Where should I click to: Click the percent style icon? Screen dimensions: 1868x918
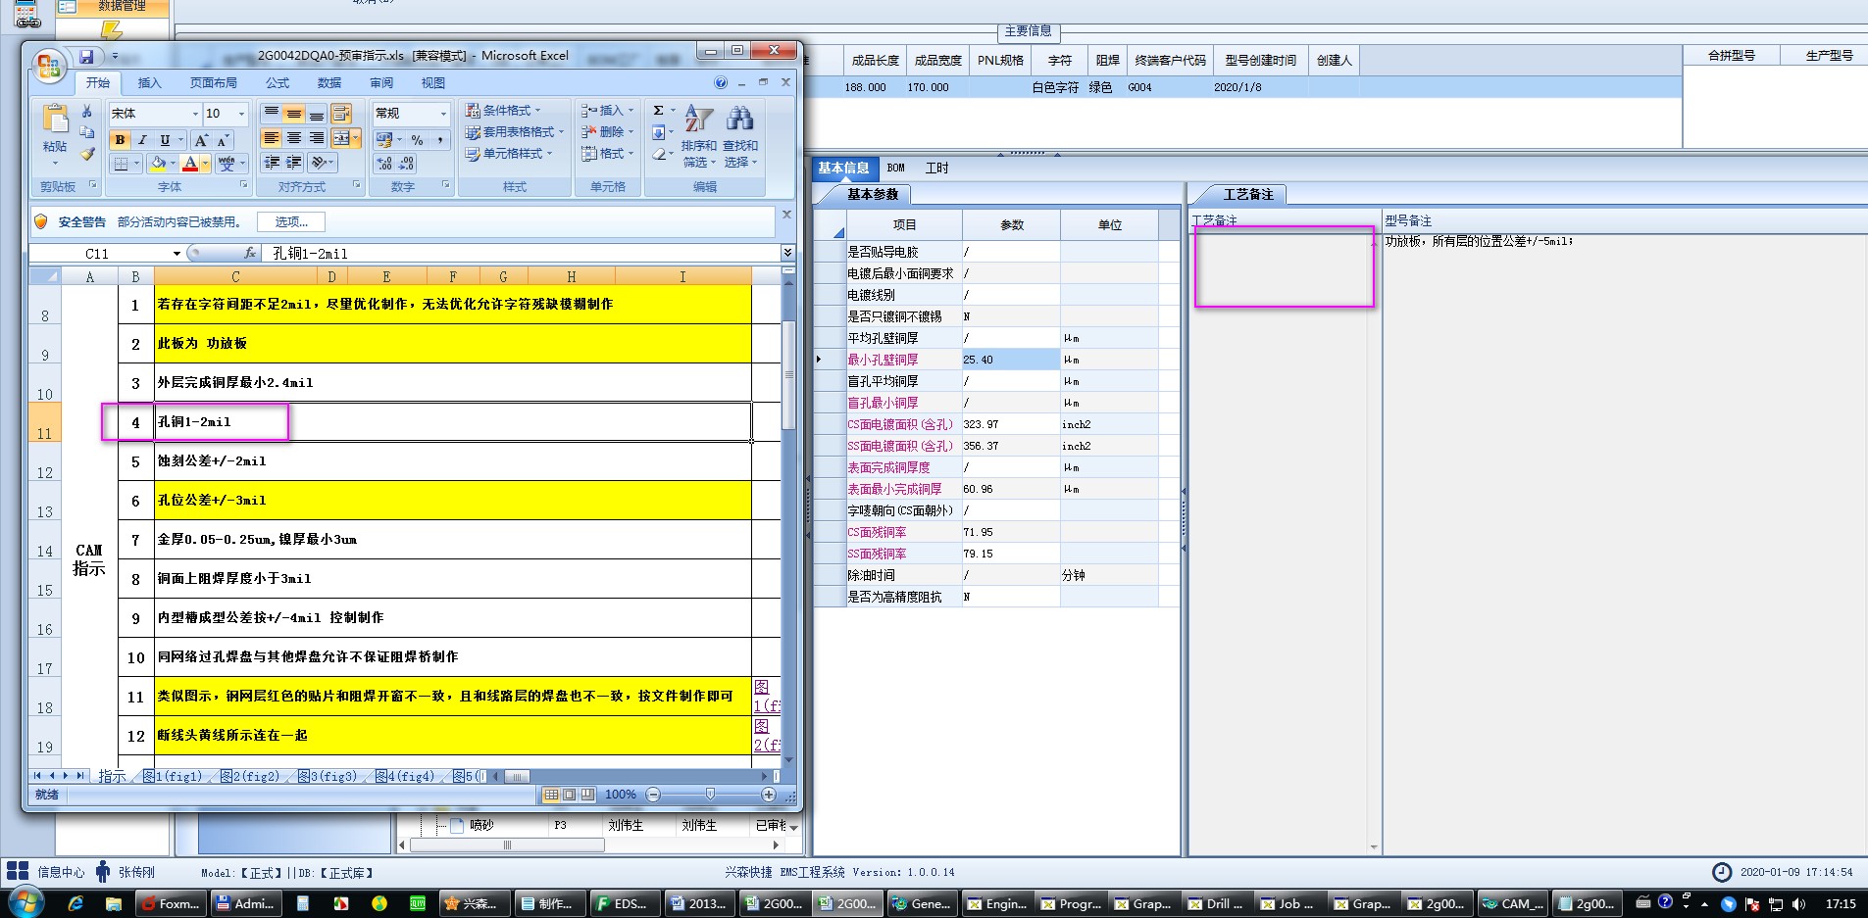pyautogui.click(x=417, y=140)
